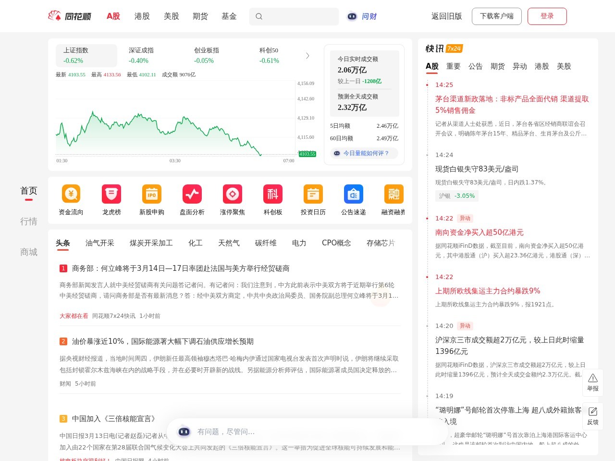This screenshot has width=615, height=461.
Task: Open the 问财 assistant
Action: (362, 16)
